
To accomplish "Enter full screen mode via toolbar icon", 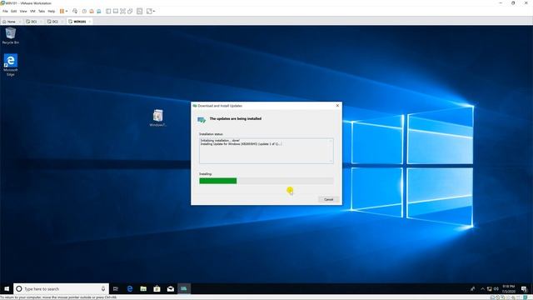I will tap(122, 11).
